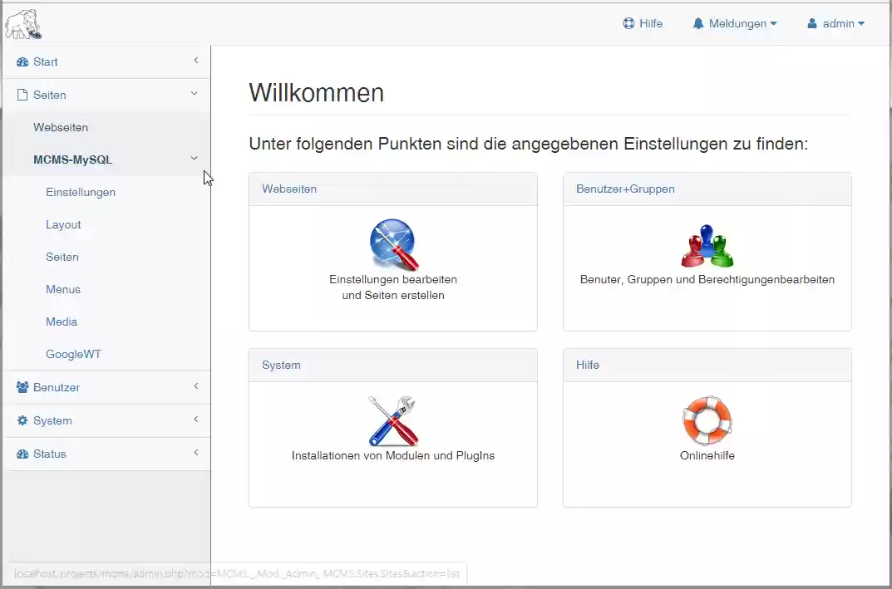This screenshot has height=589, width=892.
Task: Click the System crossed tools icon
Action: (x=392, y=420)
